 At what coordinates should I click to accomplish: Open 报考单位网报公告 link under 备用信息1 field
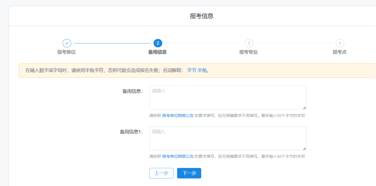point(178,156)
